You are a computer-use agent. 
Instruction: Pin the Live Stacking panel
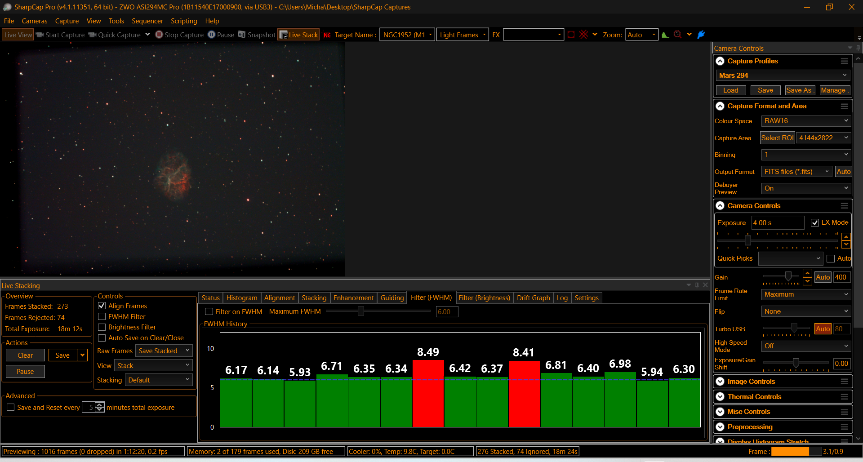click(x=697, y=285)
